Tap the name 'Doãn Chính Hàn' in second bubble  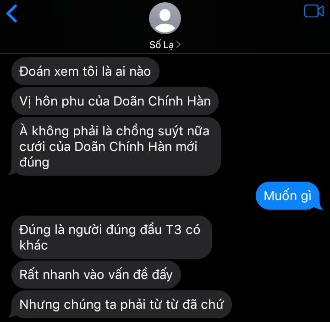pos(162,101)
